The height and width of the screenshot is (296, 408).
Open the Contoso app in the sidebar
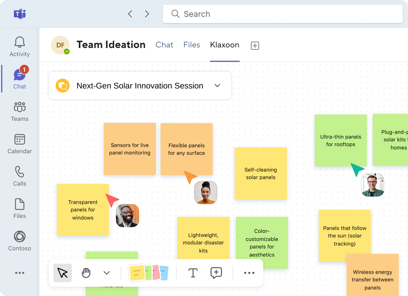coord(19,240)
